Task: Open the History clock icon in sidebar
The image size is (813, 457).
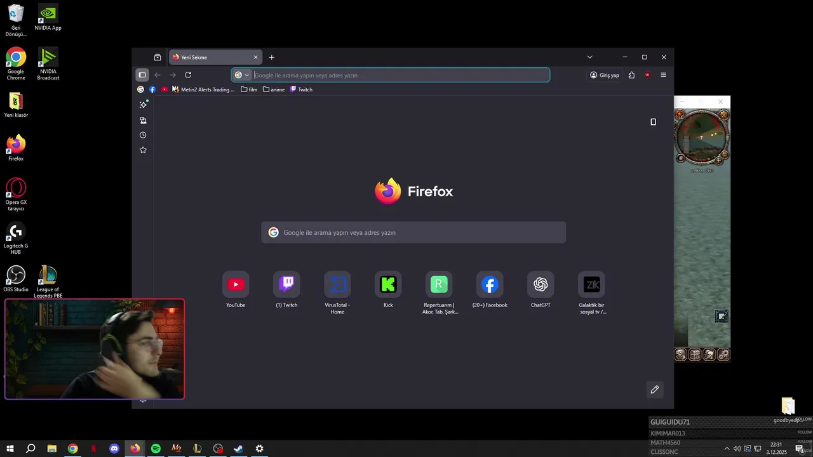Action: coord(143,135)
